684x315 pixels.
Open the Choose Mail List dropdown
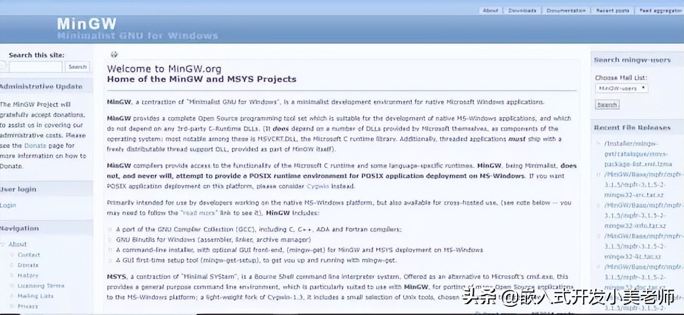(621, 88)
